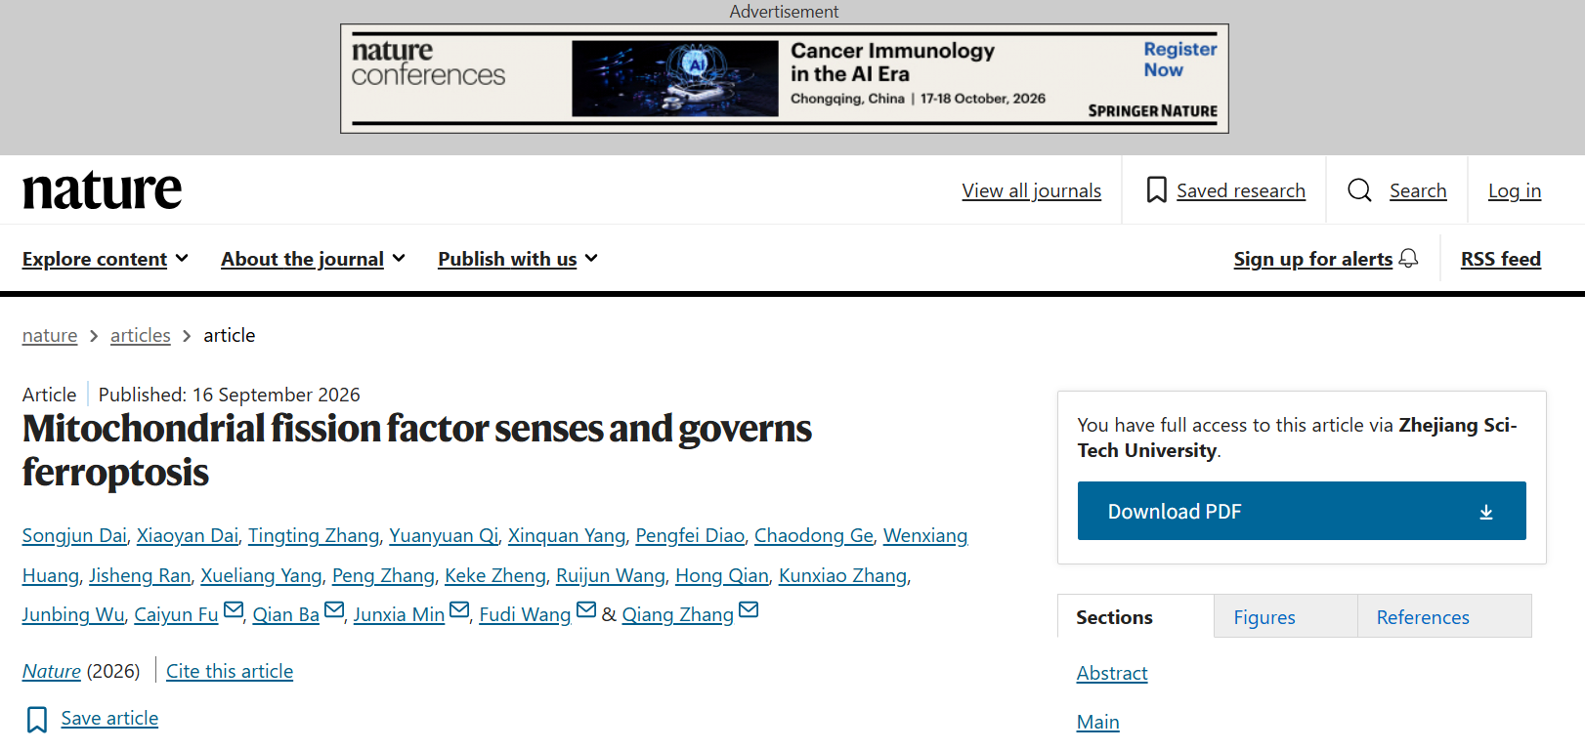
Task: Click the Download PDF button
Action: [x=1302, y=511]
